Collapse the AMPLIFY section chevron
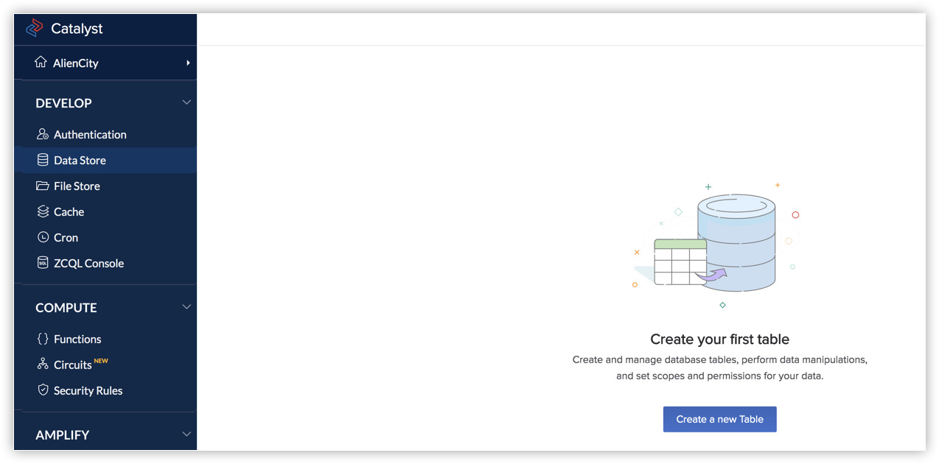The height and width of the screenshot is (464, 939). (186, 435)
